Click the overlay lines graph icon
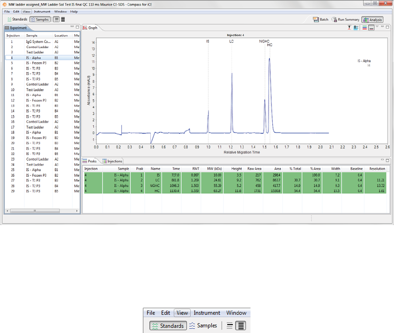394x333 pixels. (x=371, y=28)
